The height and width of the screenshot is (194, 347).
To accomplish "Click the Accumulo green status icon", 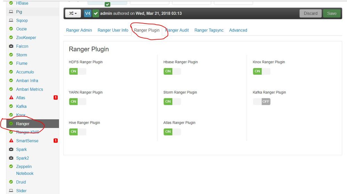I will [11, 72].
